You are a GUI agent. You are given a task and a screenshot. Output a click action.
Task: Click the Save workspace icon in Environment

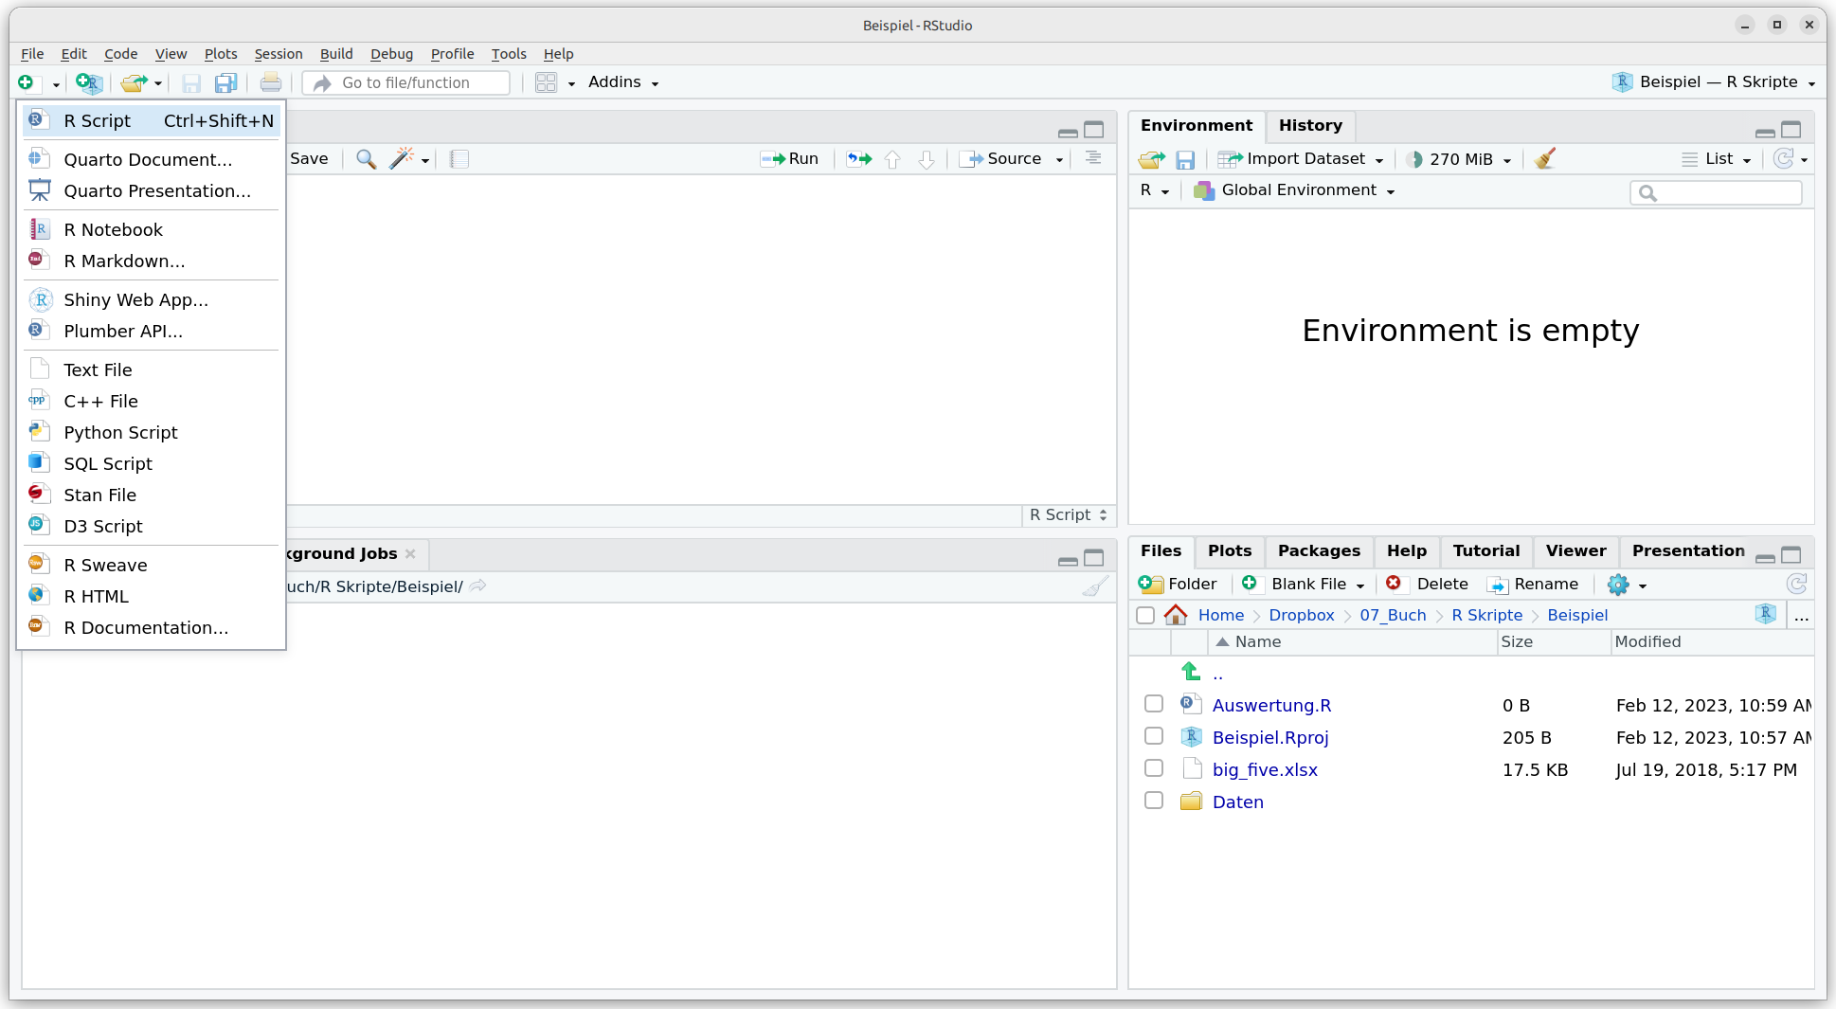pos(1185,159)
